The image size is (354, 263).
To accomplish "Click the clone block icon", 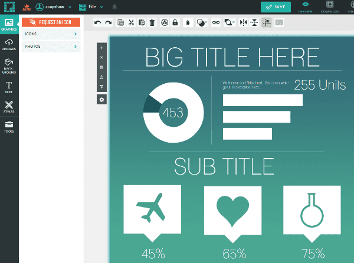I will [101, 67].
